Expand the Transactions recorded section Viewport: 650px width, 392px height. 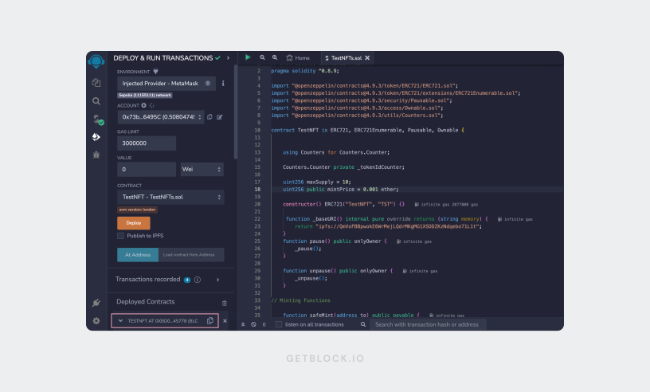217,280
